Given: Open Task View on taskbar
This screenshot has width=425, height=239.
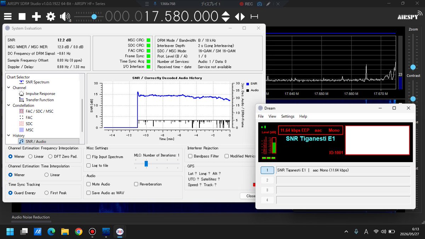Looking at the screenshot, I should (24, 232).
